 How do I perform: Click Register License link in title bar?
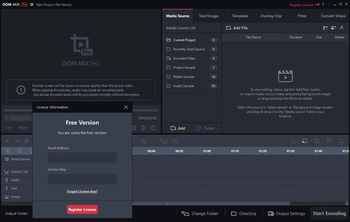302,5
